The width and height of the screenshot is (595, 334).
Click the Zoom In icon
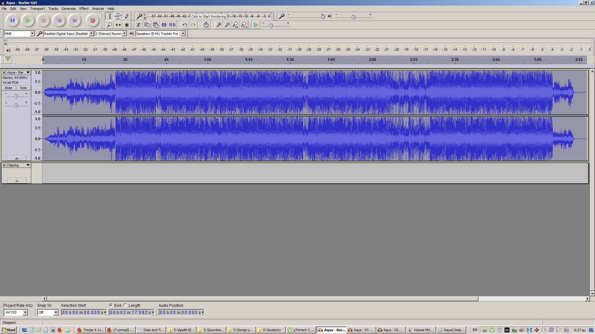(219, 25)
